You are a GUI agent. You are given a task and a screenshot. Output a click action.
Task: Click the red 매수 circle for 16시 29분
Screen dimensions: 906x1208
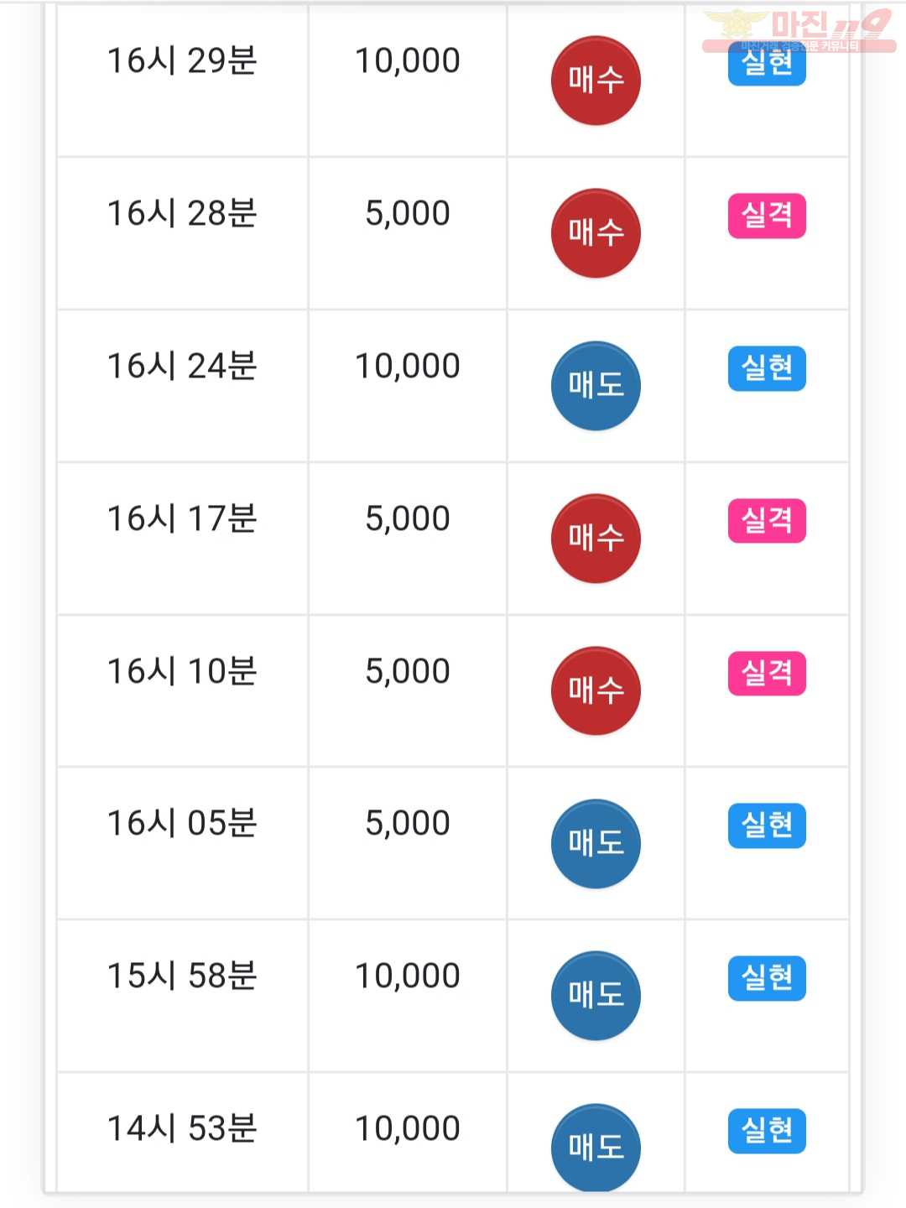pyautogui.click(x=596, y=81)
